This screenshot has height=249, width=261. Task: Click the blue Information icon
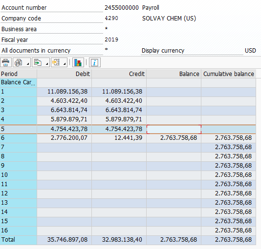(x=95, y=62)
